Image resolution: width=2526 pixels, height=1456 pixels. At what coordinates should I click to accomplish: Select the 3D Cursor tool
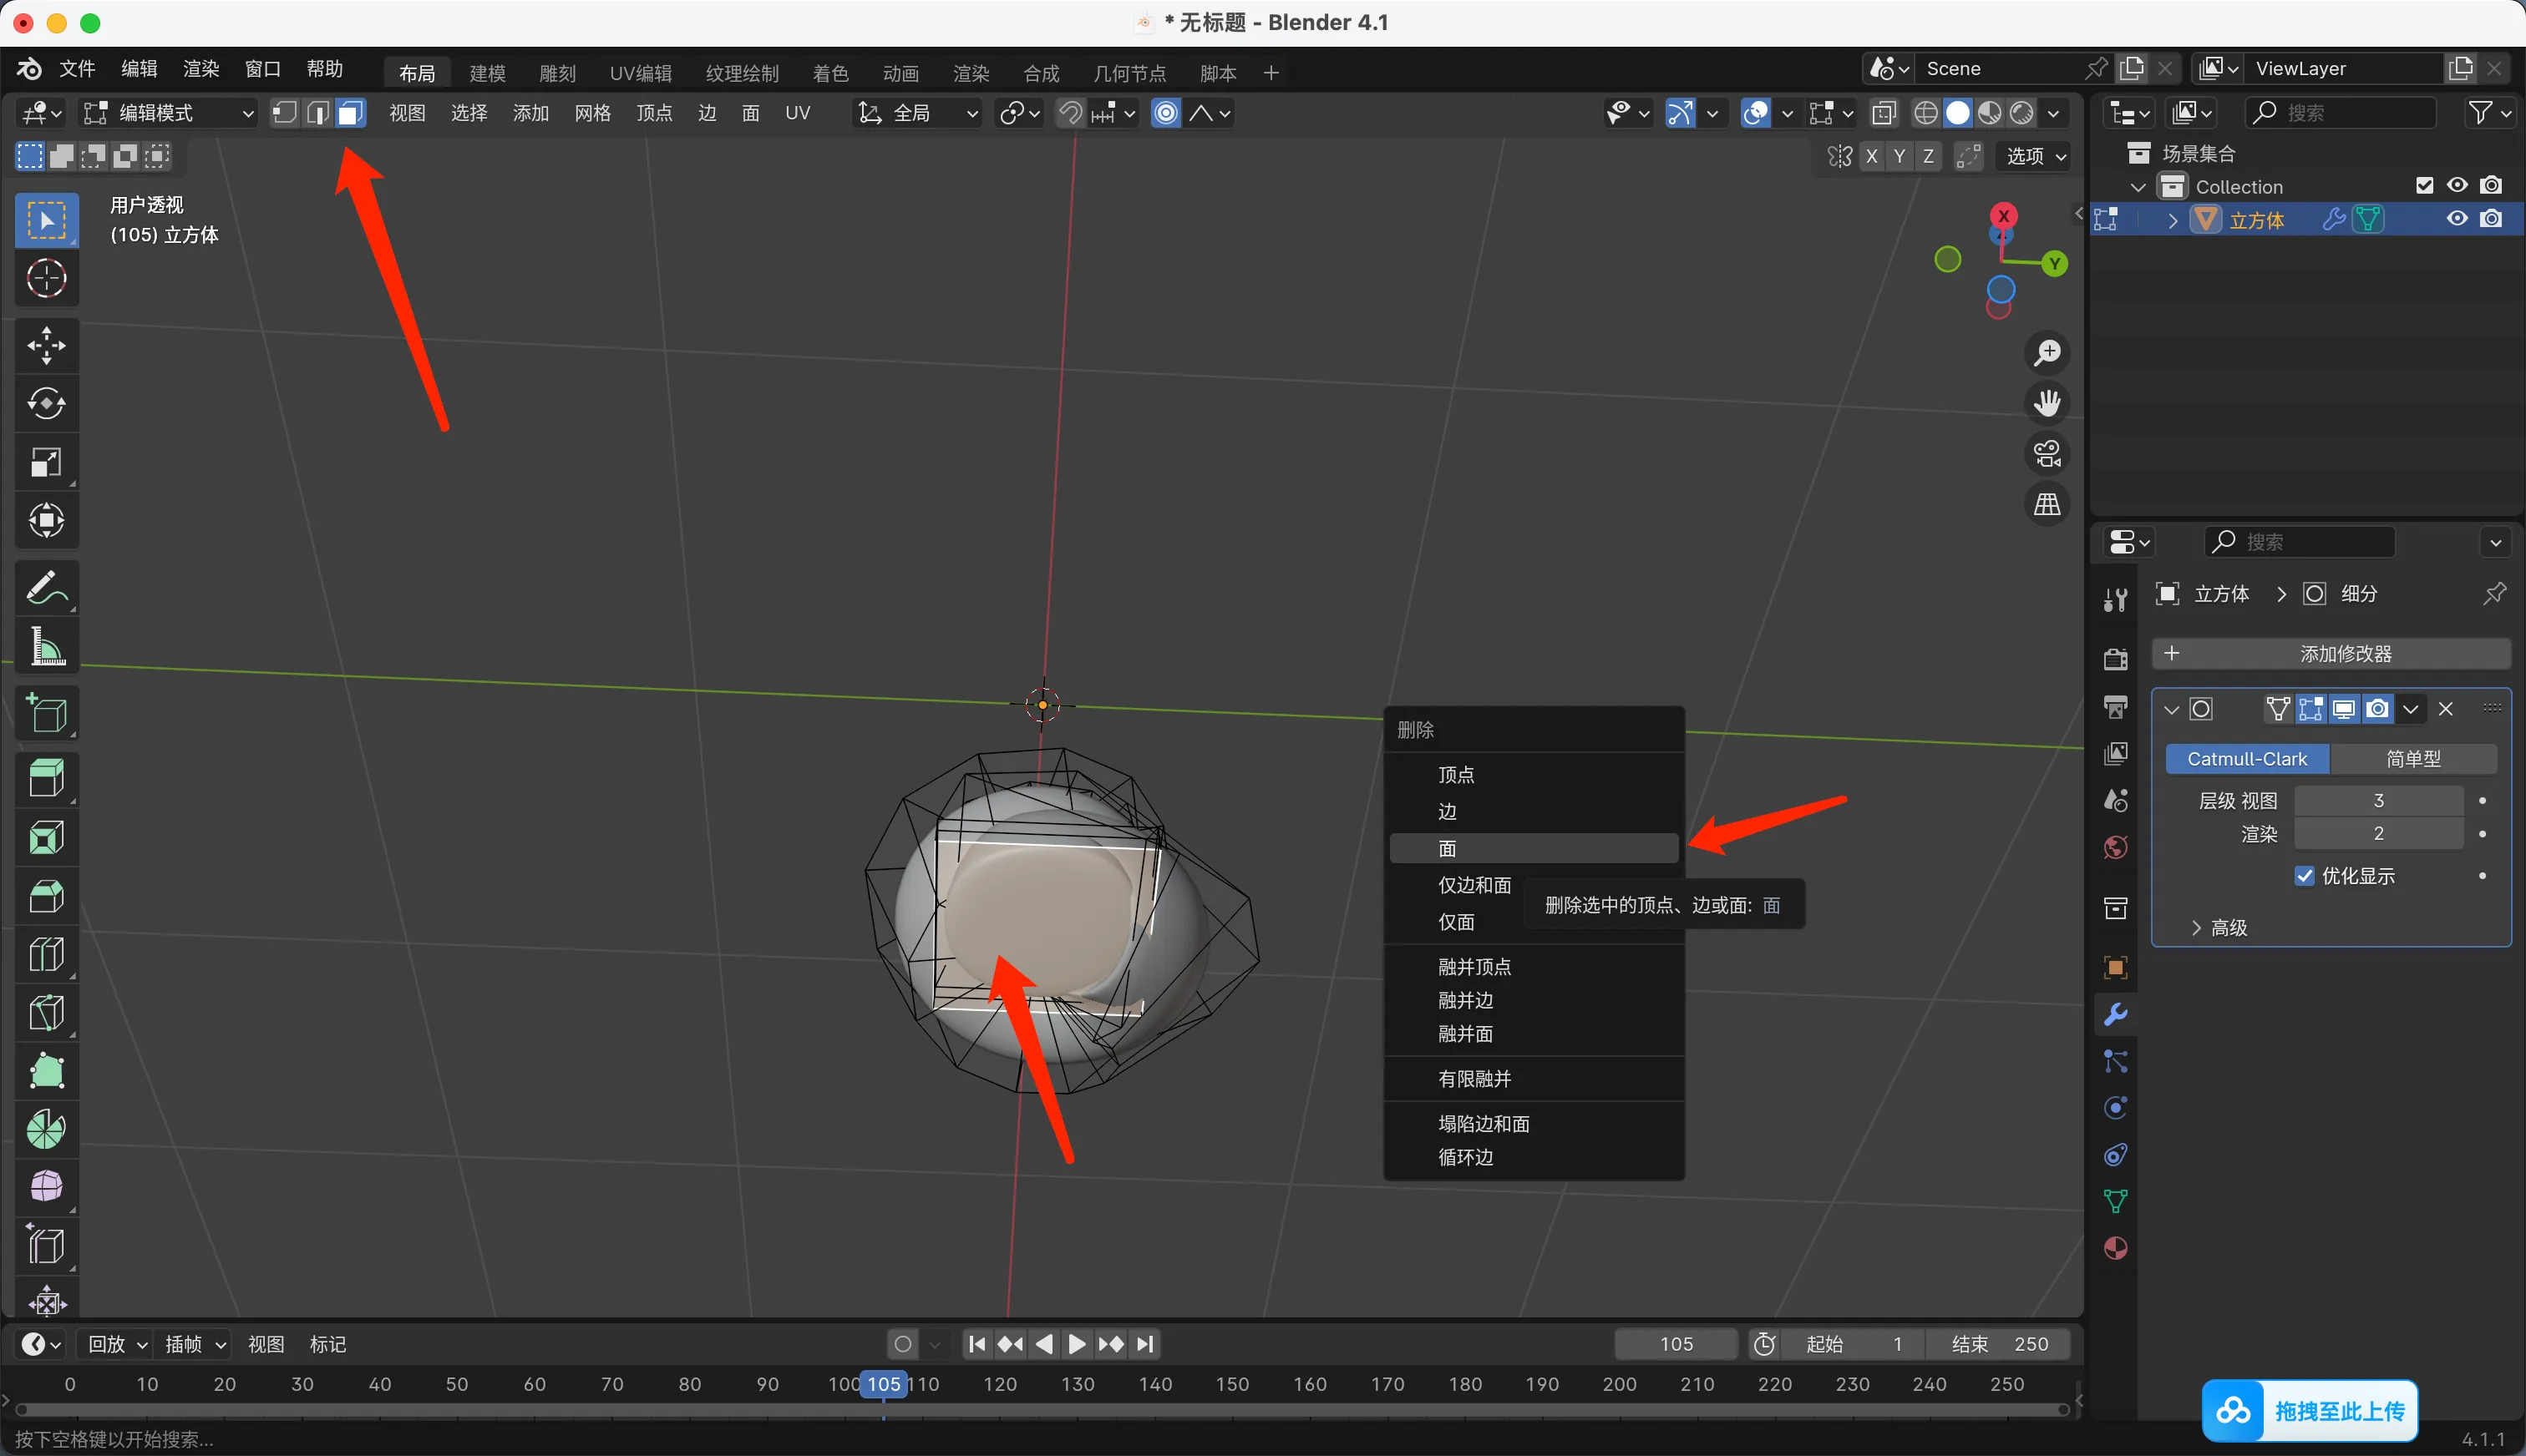46,279
